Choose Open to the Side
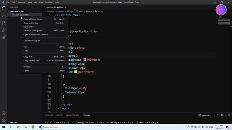232x130 pixels. [44, 23]
